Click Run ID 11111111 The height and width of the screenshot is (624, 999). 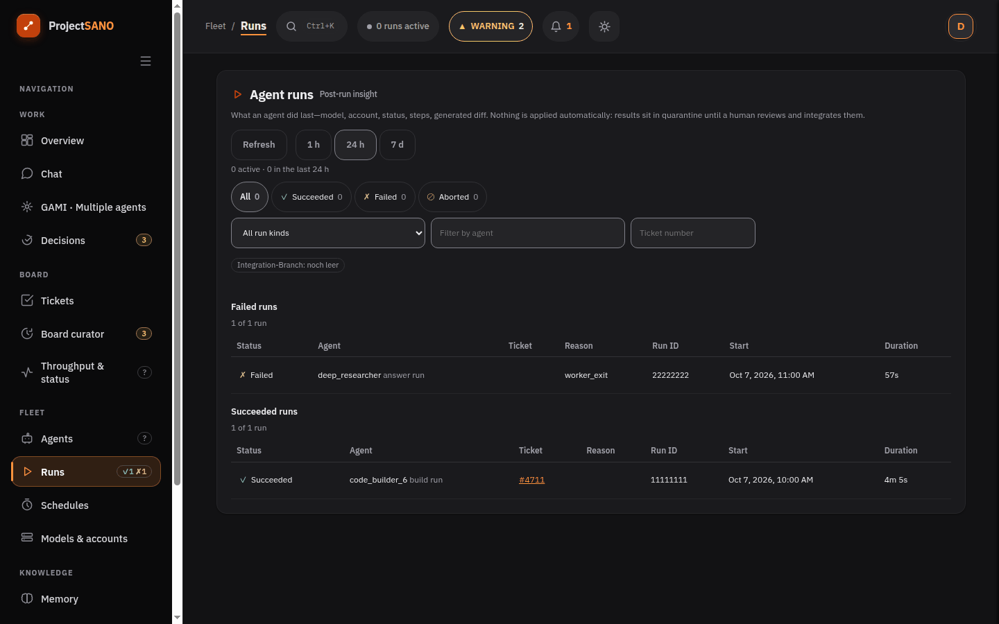[669, 480]
